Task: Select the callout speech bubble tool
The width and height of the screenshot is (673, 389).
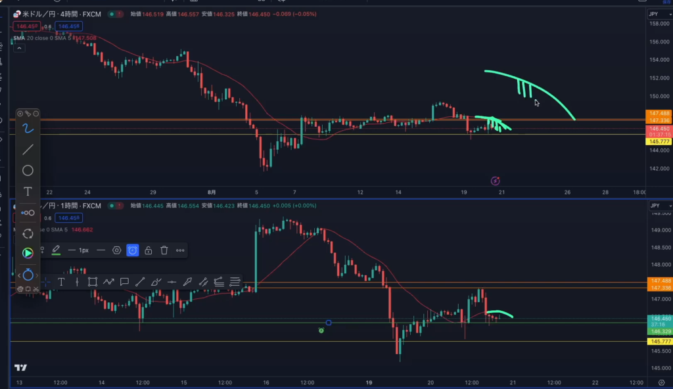Action: pyautogui.click(x=124, y=282)
